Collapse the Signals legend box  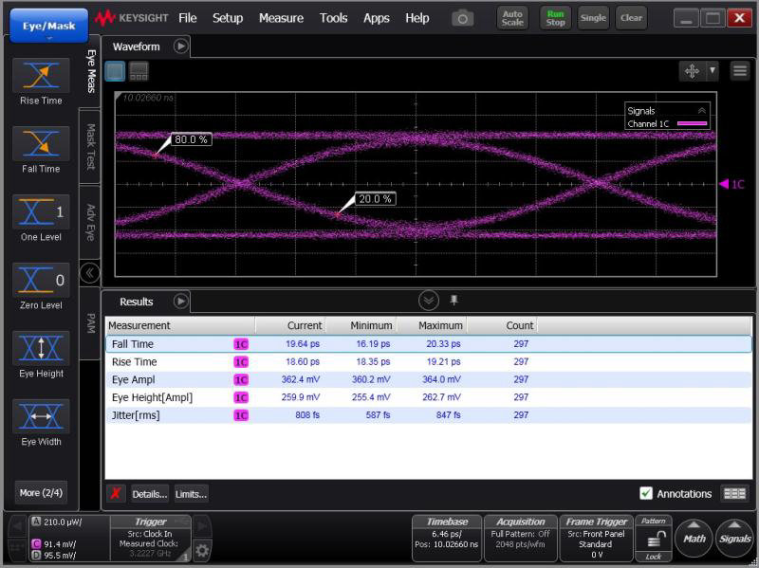[702, 110]
